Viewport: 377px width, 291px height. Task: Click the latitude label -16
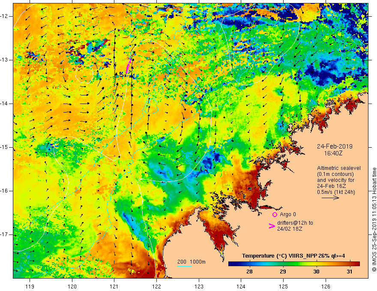pyautogui.click(x=4, y=191)
